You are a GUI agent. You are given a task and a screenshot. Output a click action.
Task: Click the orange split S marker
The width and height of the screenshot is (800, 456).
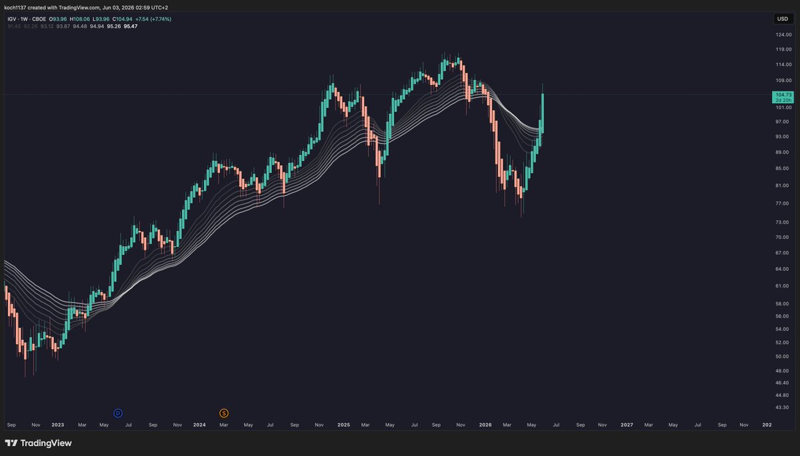(224, 413)
